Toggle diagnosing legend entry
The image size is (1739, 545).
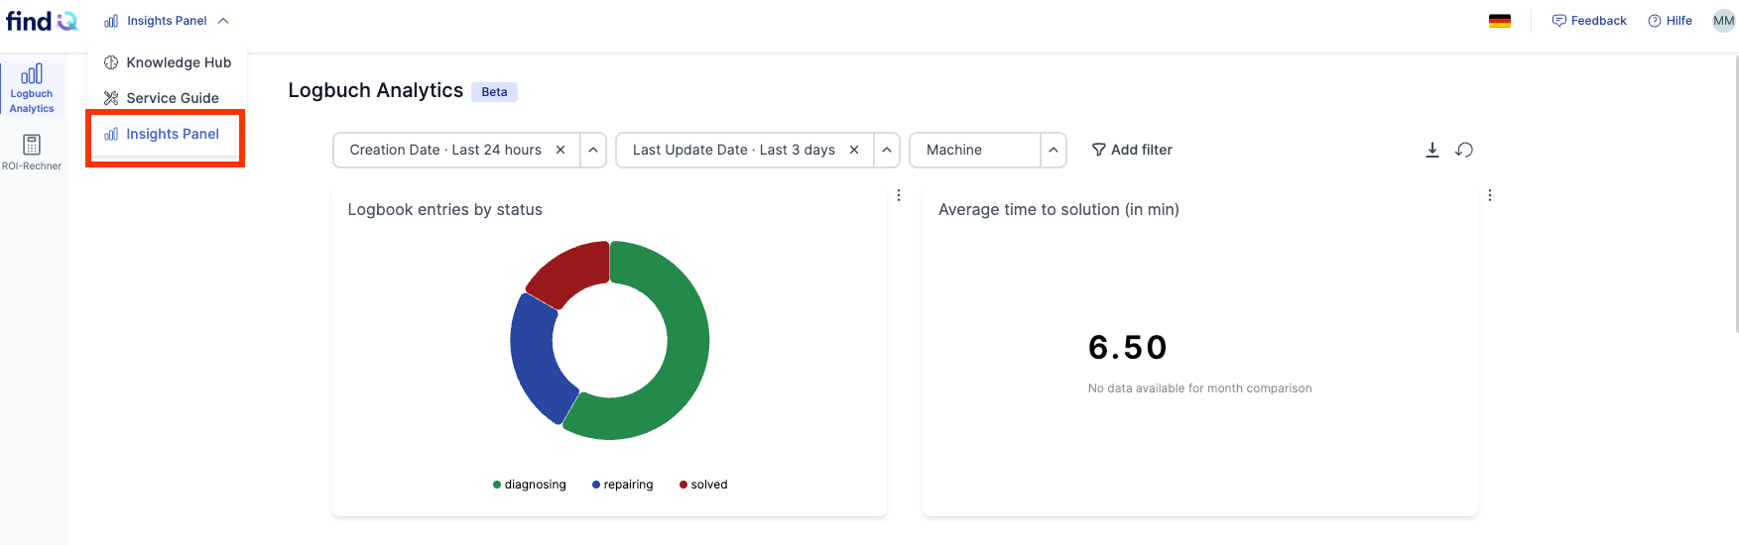(530, 485)
